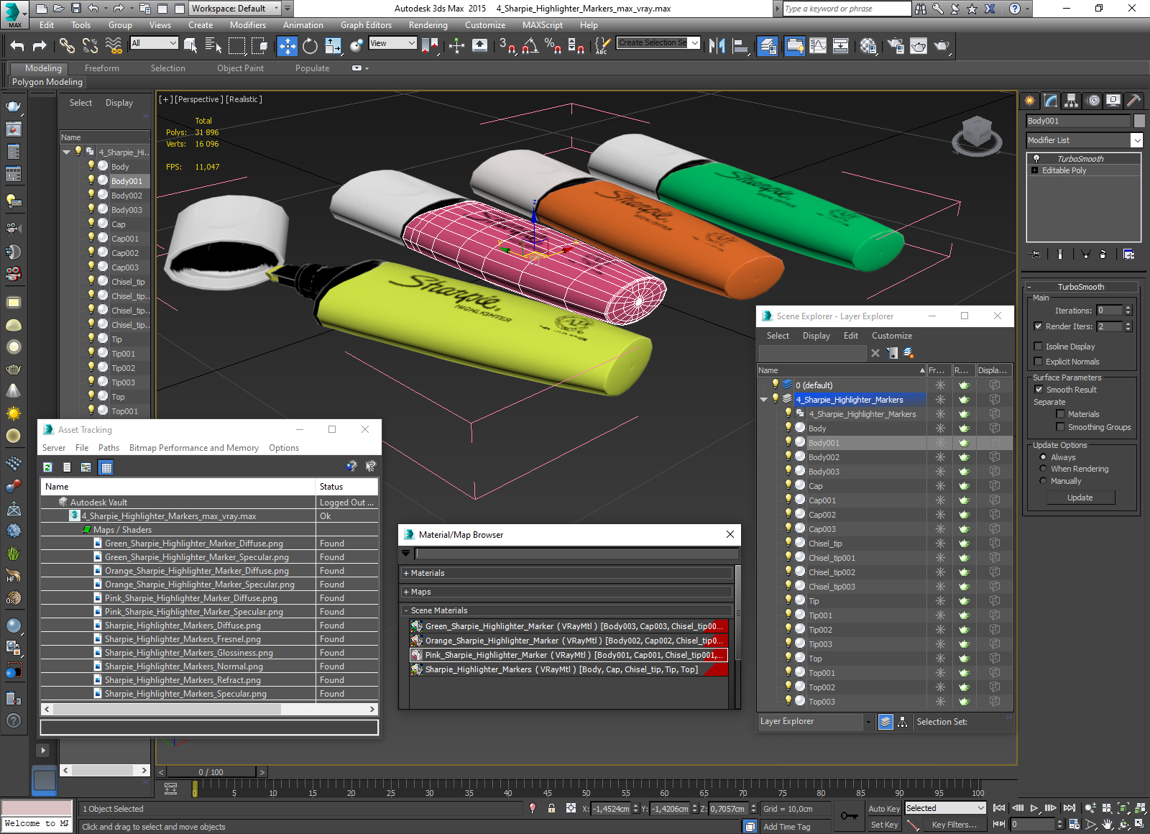This screenshot has height=834, width=1150.
Task: Open Customize menu in Layer Explorer
Action: [x=892, y=336]
